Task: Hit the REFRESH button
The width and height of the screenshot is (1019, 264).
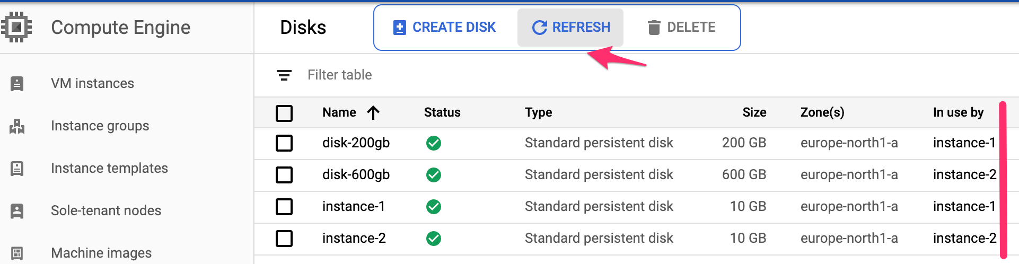Action: pos(570,28)
